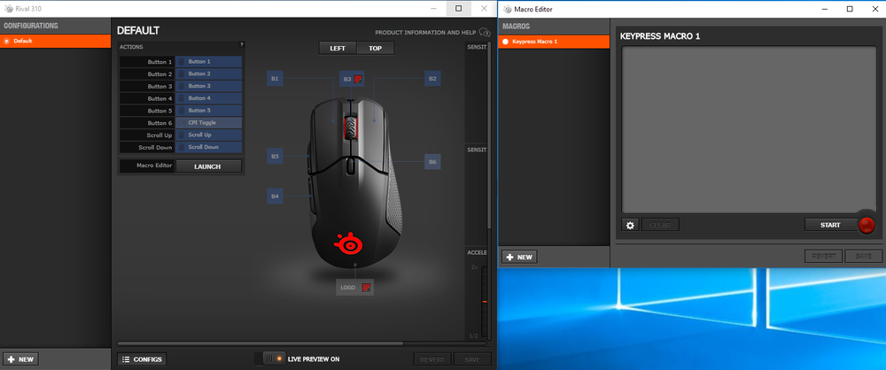The width and height of the screenshot is (886, 370).
Task: Open macro settings gear icon
Action: point(631,225)
